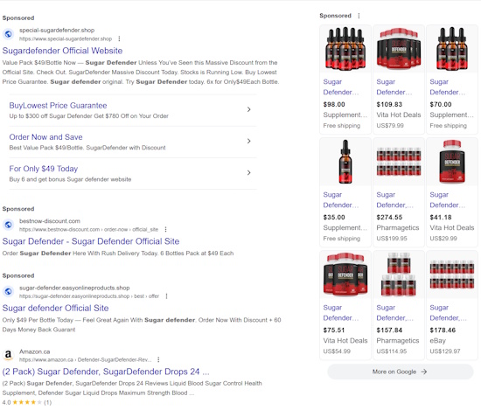
Task: Open $75.51 Vita Hot Deals product image
Action: 345,274
